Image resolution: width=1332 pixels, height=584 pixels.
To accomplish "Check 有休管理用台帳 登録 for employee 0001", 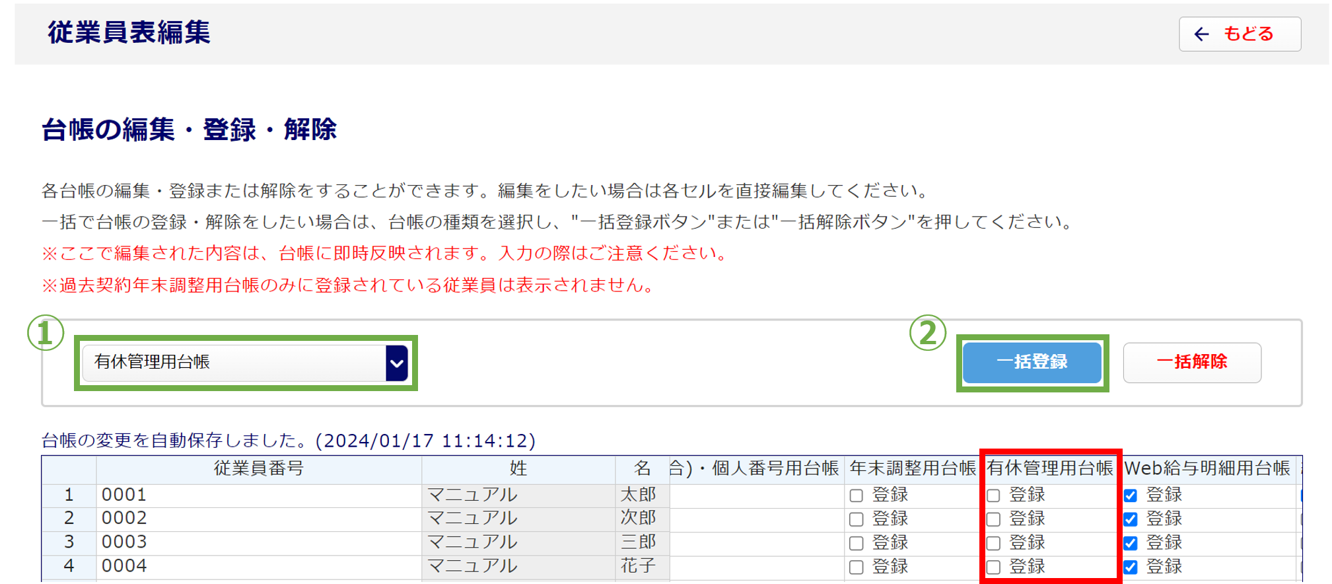I will pyautogui.click(x=993, y=495).
